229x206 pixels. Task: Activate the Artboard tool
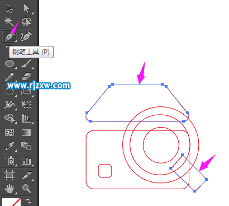pos(9,175)
